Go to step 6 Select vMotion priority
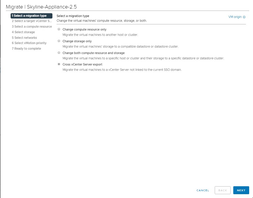Screen dimensions: 253x198 click(29, 43)
